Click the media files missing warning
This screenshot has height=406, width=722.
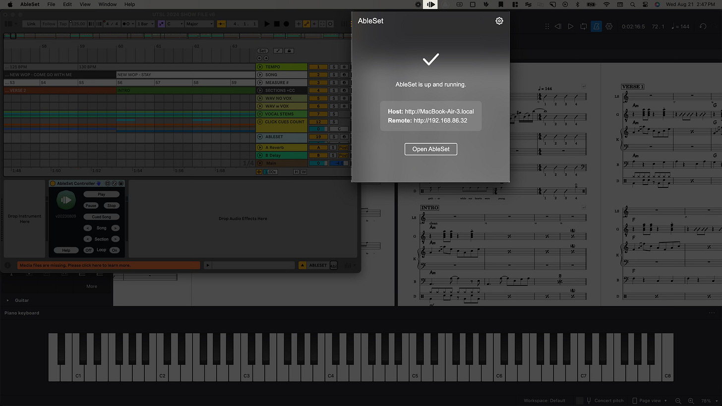click(x=109, y=265)
